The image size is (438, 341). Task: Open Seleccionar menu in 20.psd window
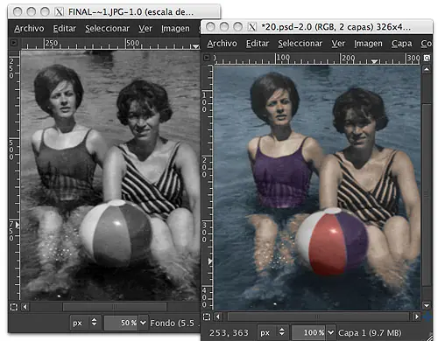tap(300, 44)
